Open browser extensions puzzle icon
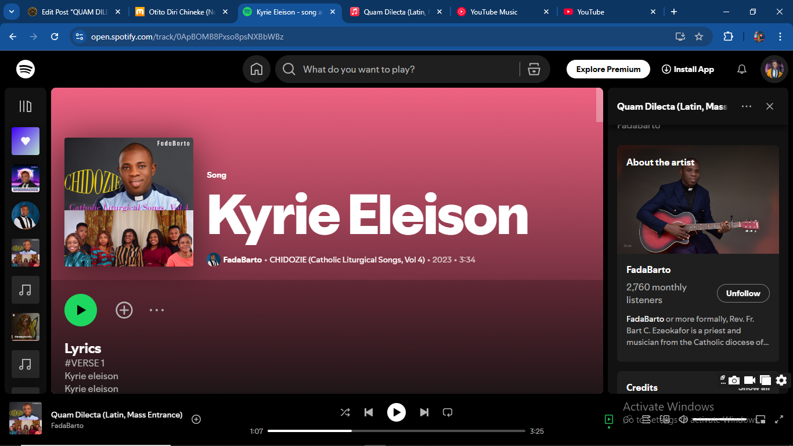Screen dimensions: 793x446 728,37
